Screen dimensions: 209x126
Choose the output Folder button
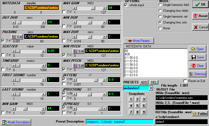[200, 113]
